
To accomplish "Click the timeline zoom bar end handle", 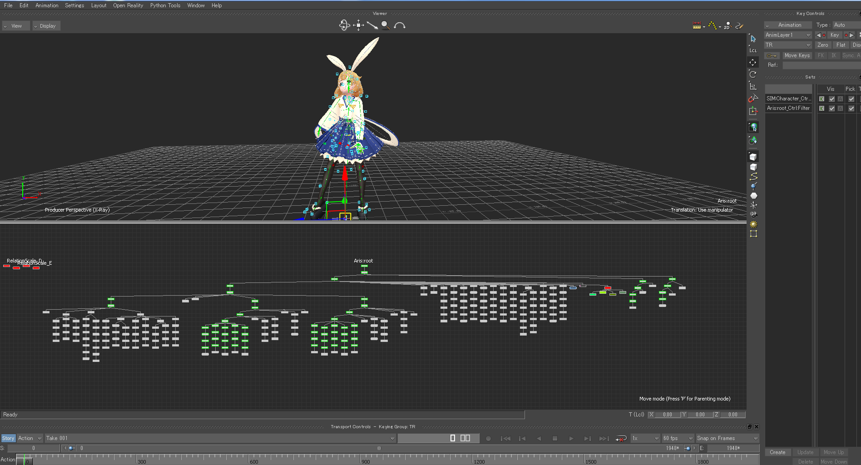I will 688,448.
